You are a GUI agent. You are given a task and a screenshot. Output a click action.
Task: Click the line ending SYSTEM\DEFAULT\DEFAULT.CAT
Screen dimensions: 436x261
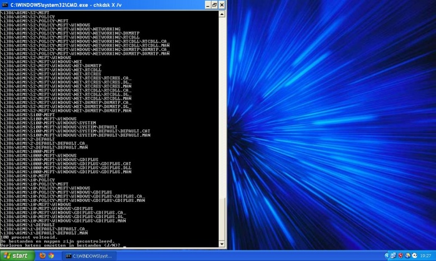(x=75, y=131)
